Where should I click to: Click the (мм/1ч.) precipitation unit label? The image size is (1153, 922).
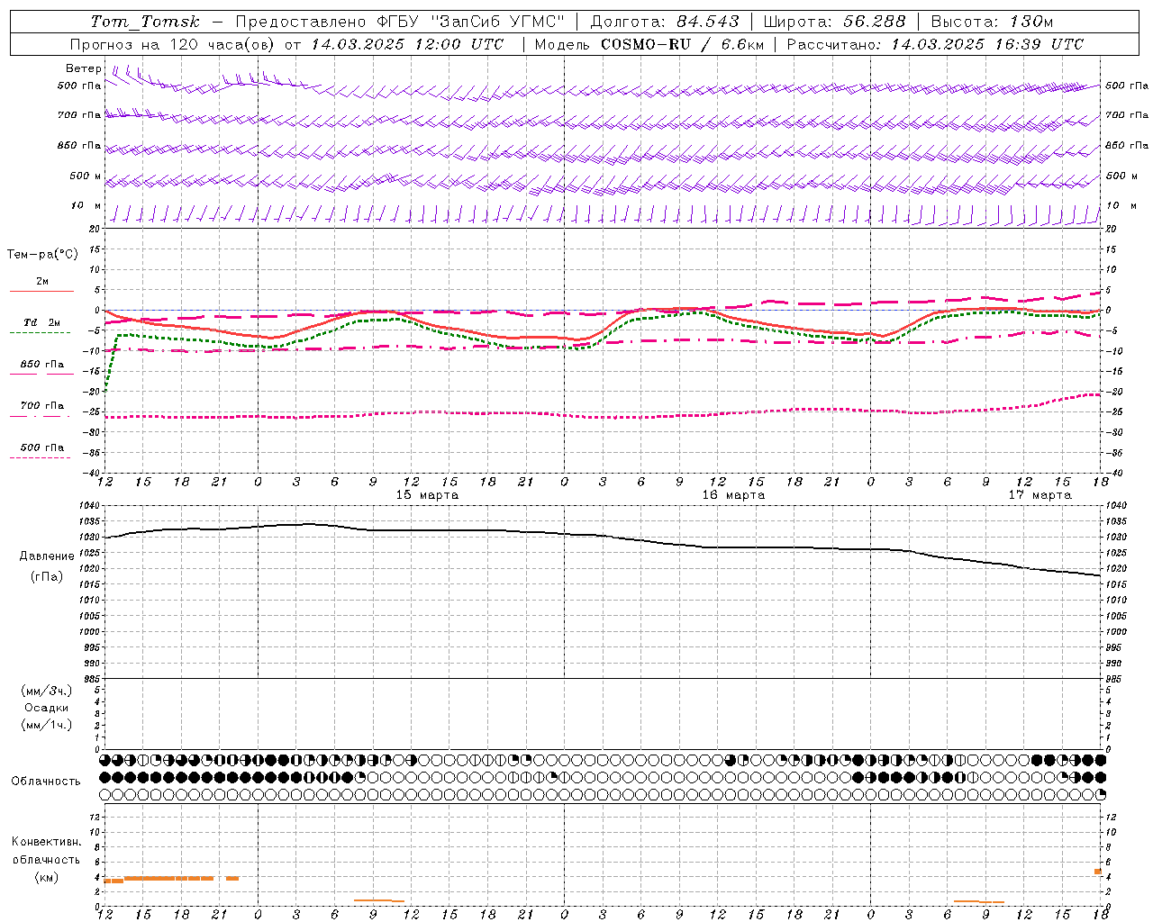(47, 725)
